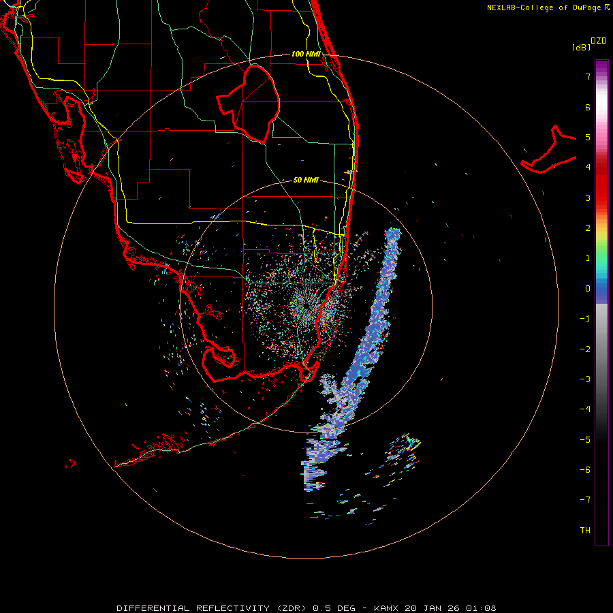This screenshot has width=613, height=613.
Task: Click the NEXLAB-College of DuPage credit text
Action: [x=544, y=7]
